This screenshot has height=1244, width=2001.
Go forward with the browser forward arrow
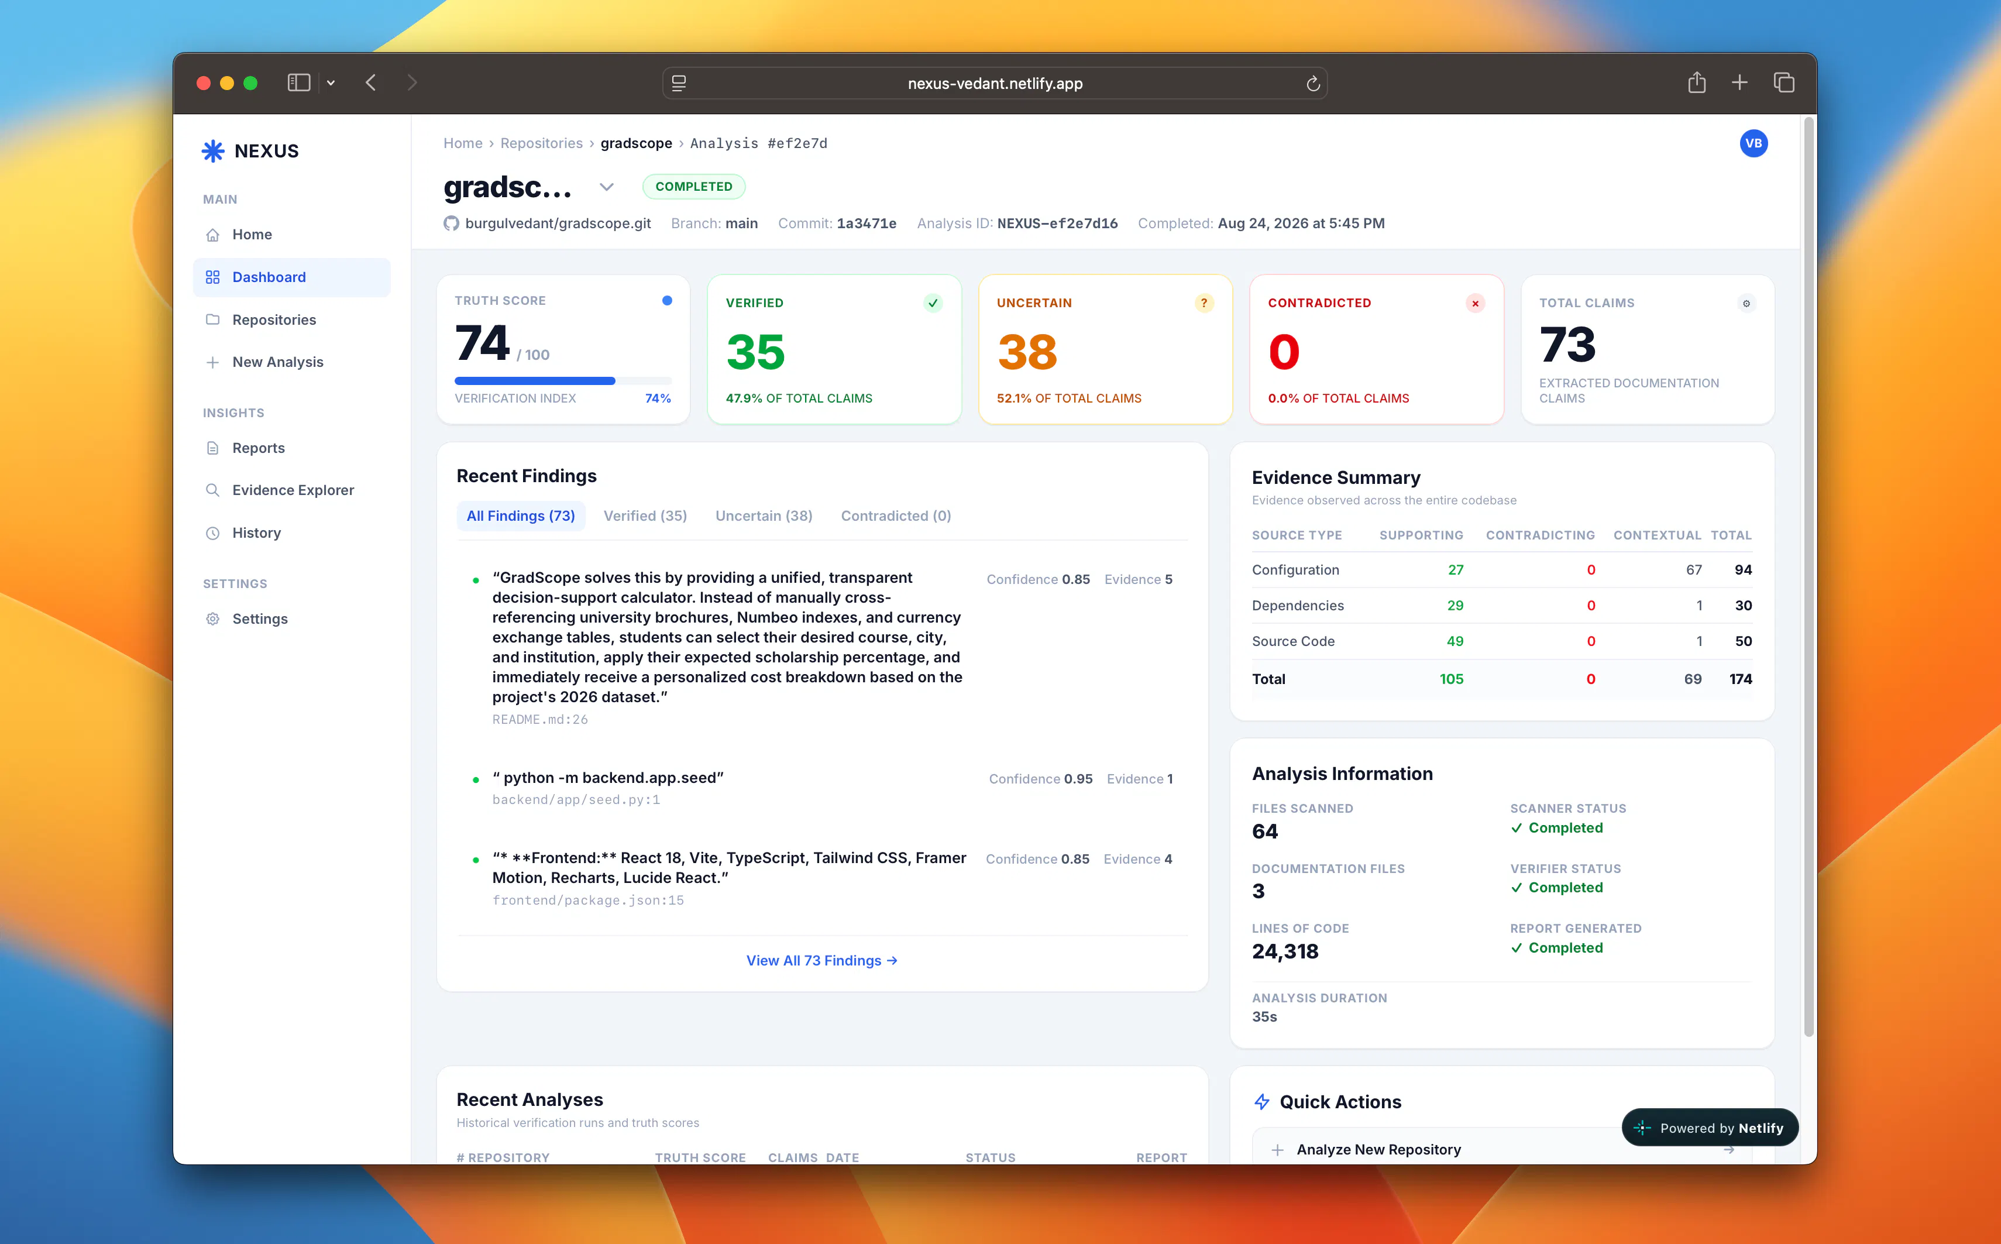point(412,83)
